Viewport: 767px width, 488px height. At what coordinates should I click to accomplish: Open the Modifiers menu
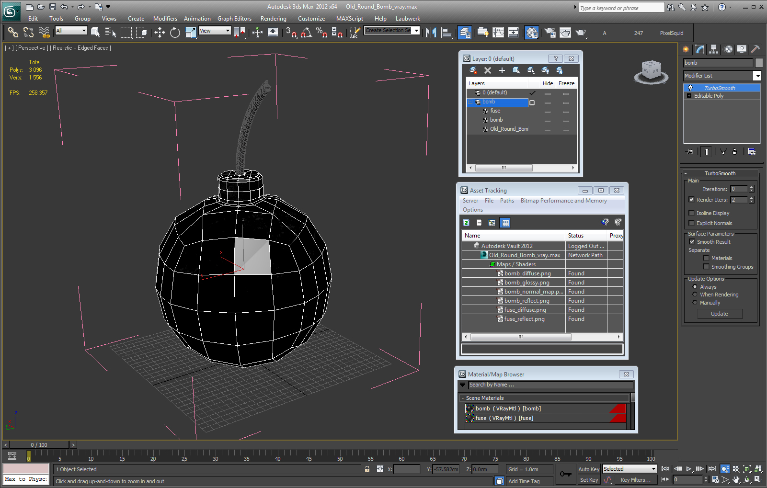point(165,19)
